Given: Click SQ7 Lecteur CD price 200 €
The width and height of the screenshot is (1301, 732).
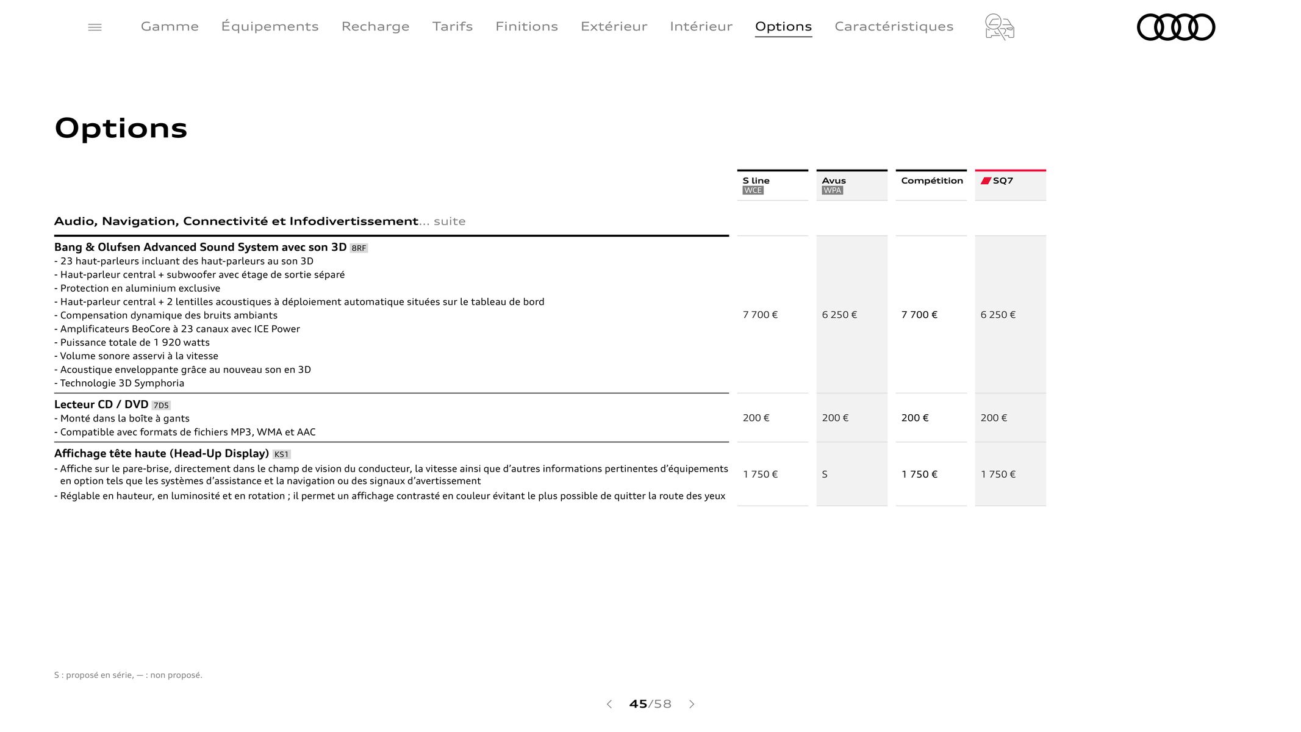Looking at the screenshot, I should point(994,418).
